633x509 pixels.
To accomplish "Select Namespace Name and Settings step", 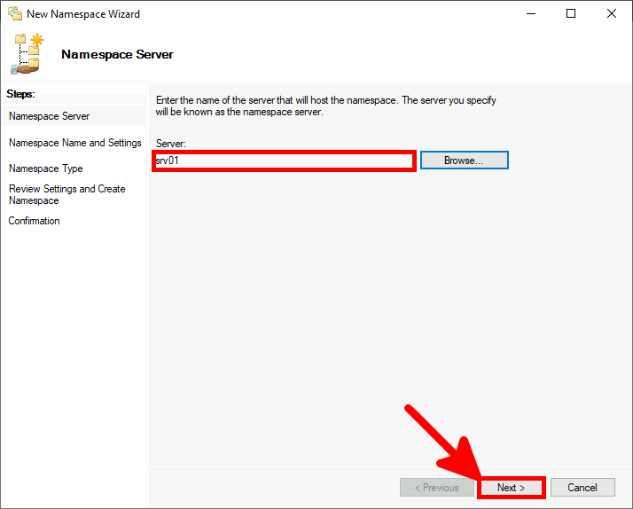I will point(75,143).
